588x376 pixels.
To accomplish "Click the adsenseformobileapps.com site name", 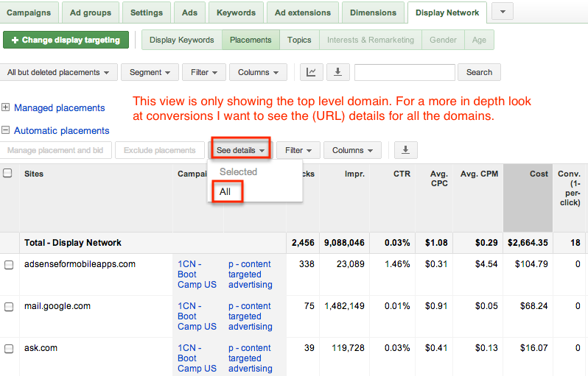I will pyautogui.click(x=80, y=264).
